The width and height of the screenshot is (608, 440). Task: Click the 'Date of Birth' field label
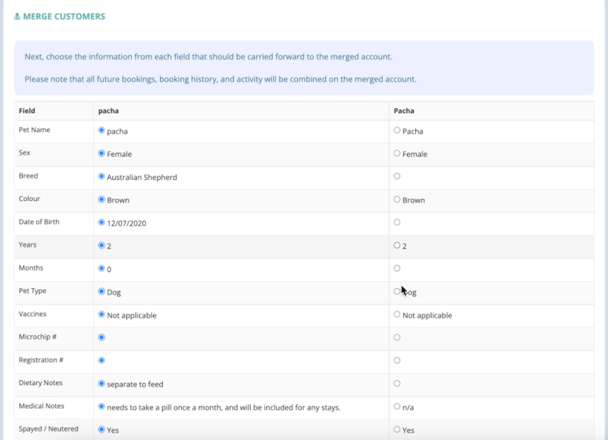click(39, 222)
